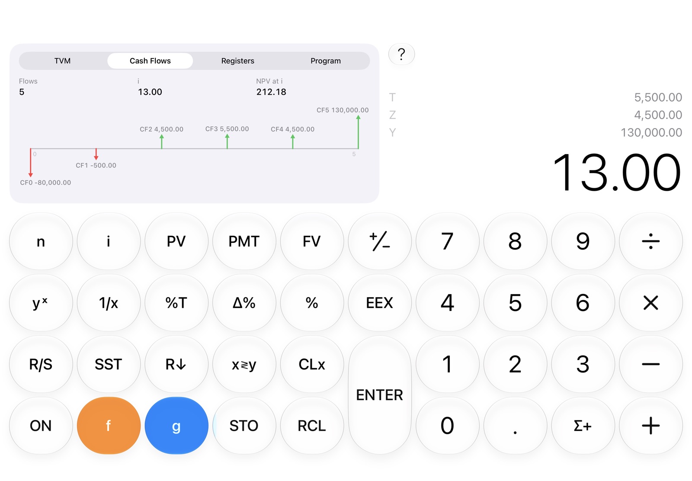This screenshot has height=481, width=692.
Task: Select the Cash Flows tab
Action: pyautogui.click(x=150, y=61)
